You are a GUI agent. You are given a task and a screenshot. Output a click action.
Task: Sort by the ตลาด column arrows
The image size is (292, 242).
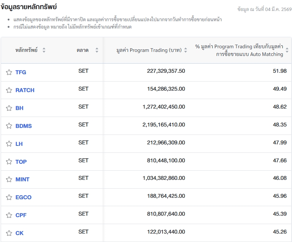point(97,50)
